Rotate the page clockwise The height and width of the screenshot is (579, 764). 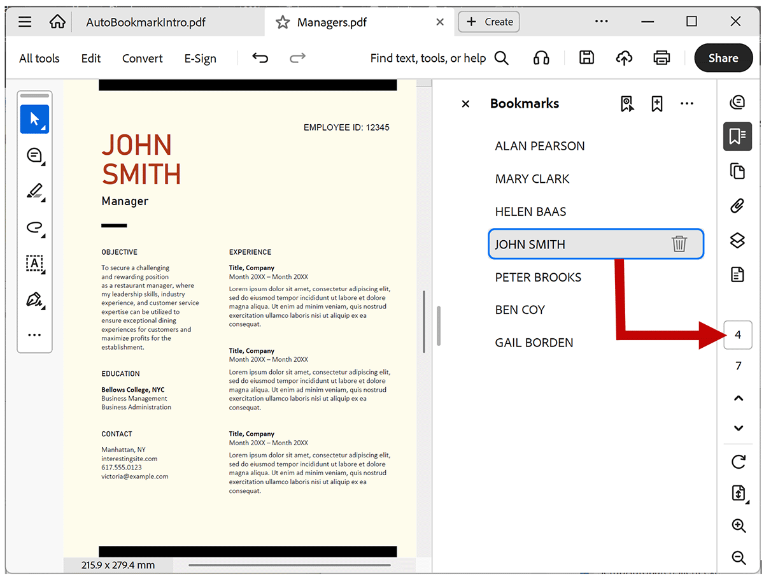pyautogui.click(x=739, y=462)
